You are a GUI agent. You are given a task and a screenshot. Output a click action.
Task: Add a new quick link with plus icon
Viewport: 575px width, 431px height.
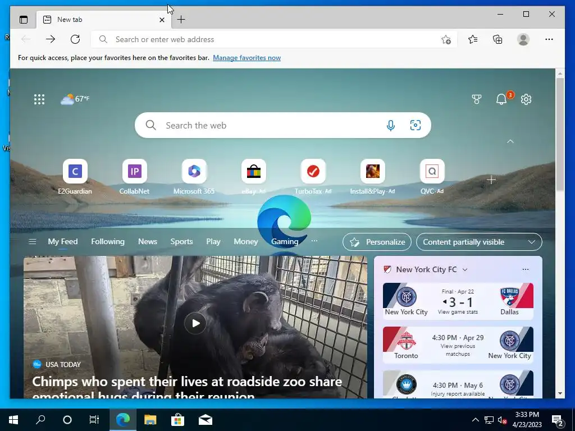(491, 180)
